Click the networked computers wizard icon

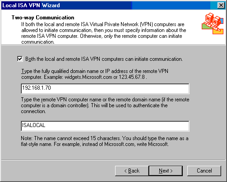[213, 23]
